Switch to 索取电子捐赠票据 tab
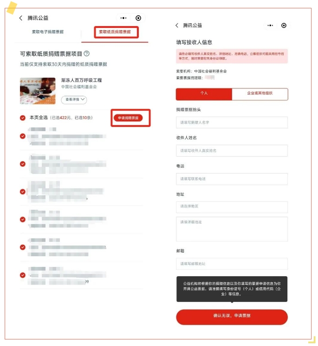318x346 pixels. [x=47, y=32]
